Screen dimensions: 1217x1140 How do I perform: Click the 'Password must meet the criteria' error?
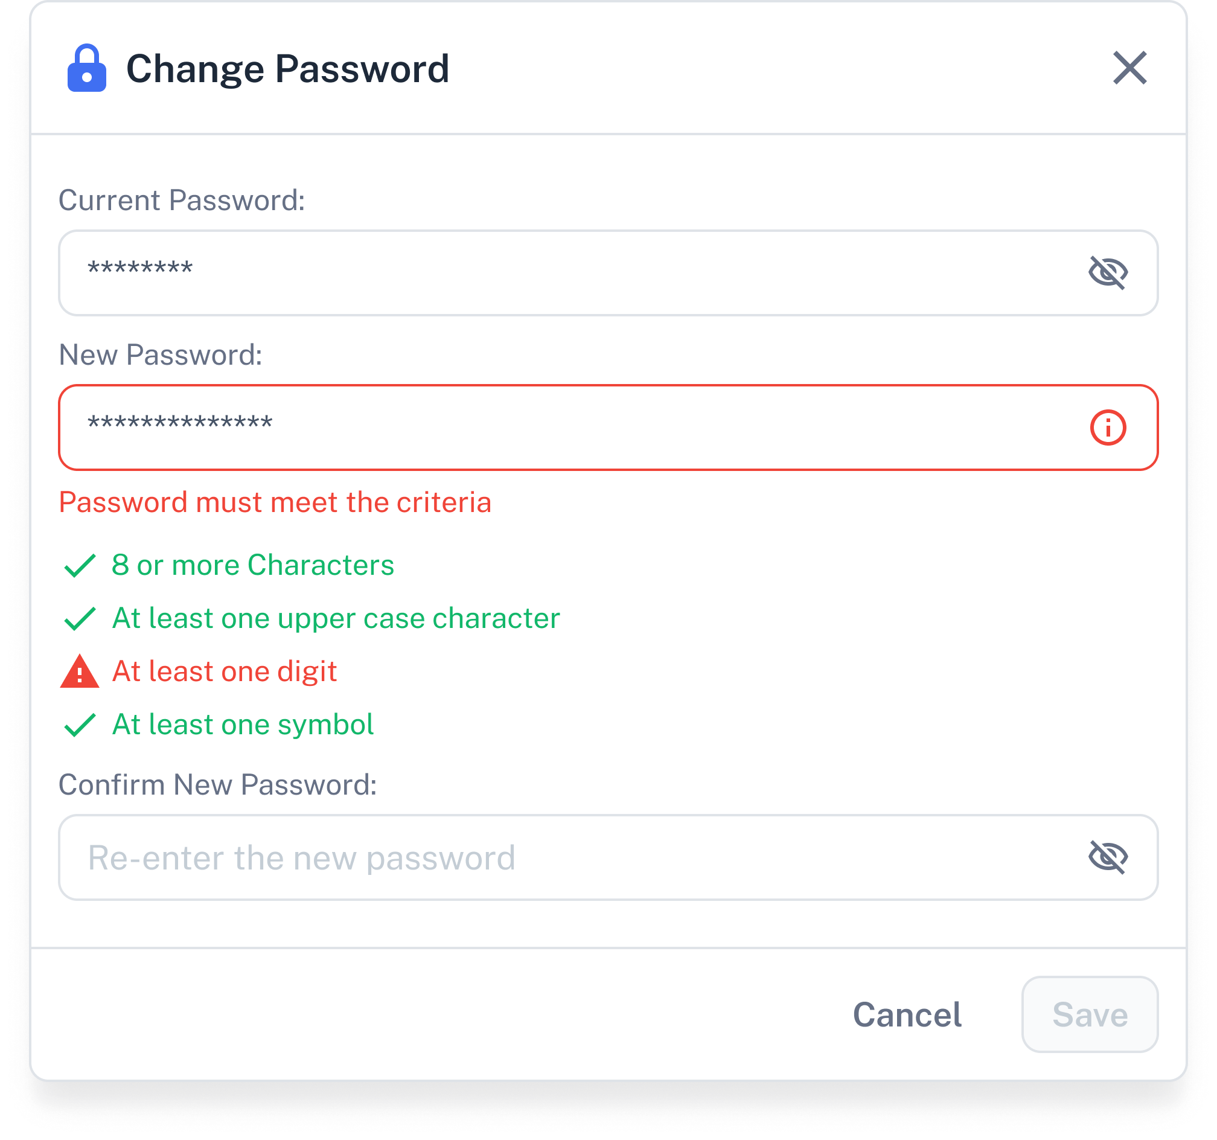coord(275,502)
